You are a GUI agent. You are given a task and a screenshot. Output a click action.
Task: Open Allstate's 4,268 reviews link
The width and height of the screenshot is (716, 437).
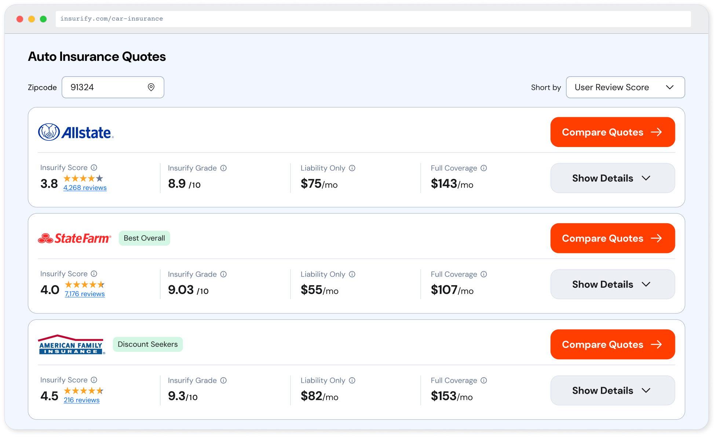85,187
